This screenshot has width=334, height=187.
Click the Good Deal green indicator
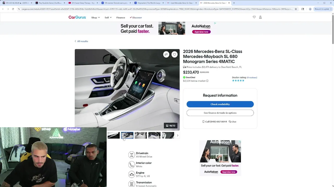coord(184,77)
